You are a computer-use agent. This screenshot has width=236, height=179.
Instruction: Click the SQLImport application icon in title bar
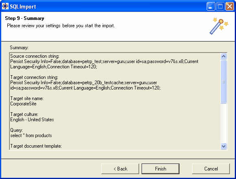pos(5,7)
